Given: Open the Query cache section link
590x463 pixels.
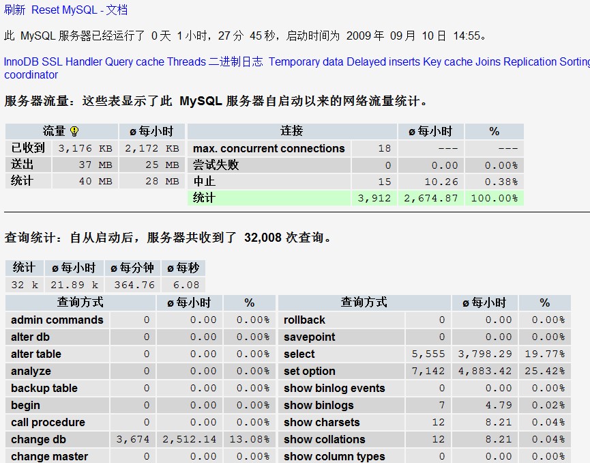Looking at the screenshot, I should click(134, 61).
